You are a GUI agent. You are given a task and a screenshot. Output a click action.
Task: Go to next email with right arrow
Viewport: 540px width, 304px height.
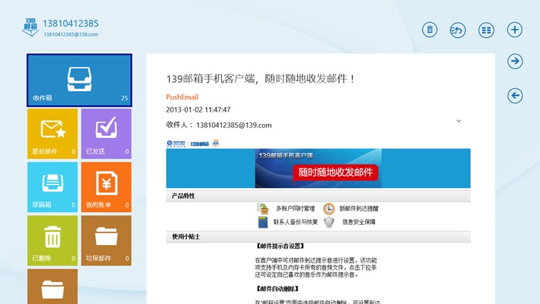(515, 61)
